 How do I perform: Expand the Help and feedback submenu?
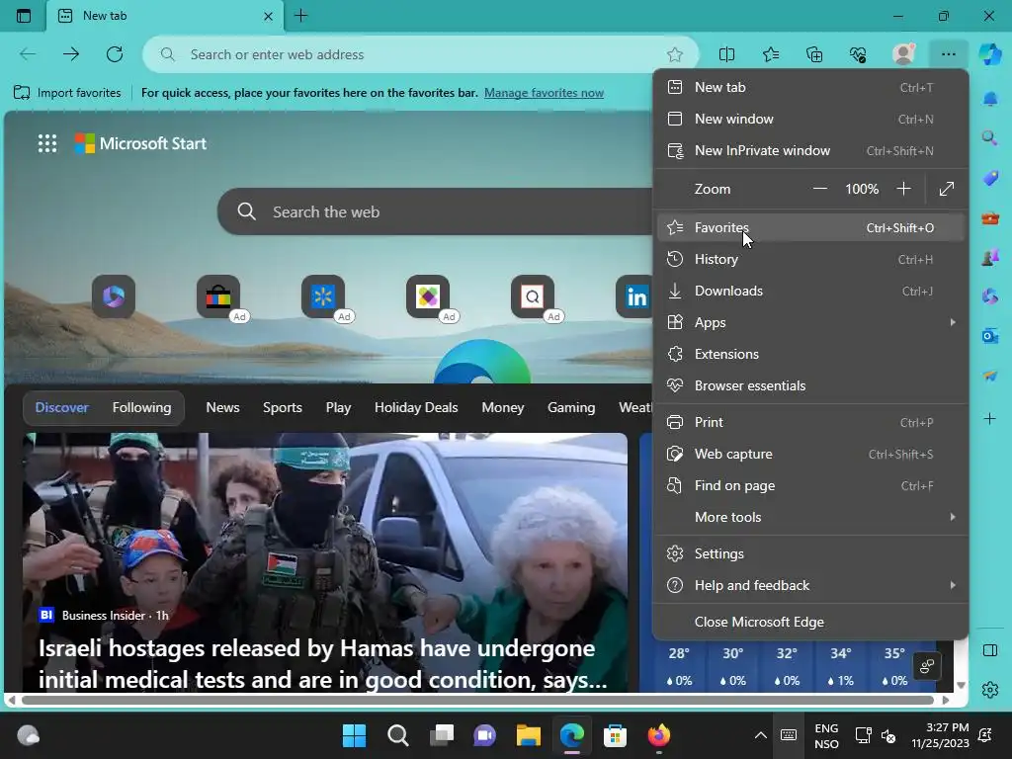point(810,585)
